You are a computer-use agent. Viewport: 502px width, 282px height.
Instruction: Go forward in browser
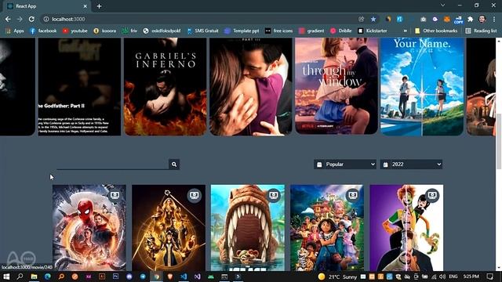coord(20,19)
